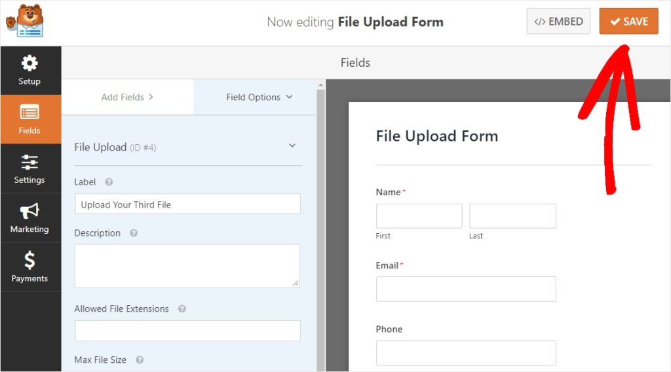The height and width of the screenshot is (372, 671).
Task: Open the EMBED code dialog
Action: coord(558,21)
